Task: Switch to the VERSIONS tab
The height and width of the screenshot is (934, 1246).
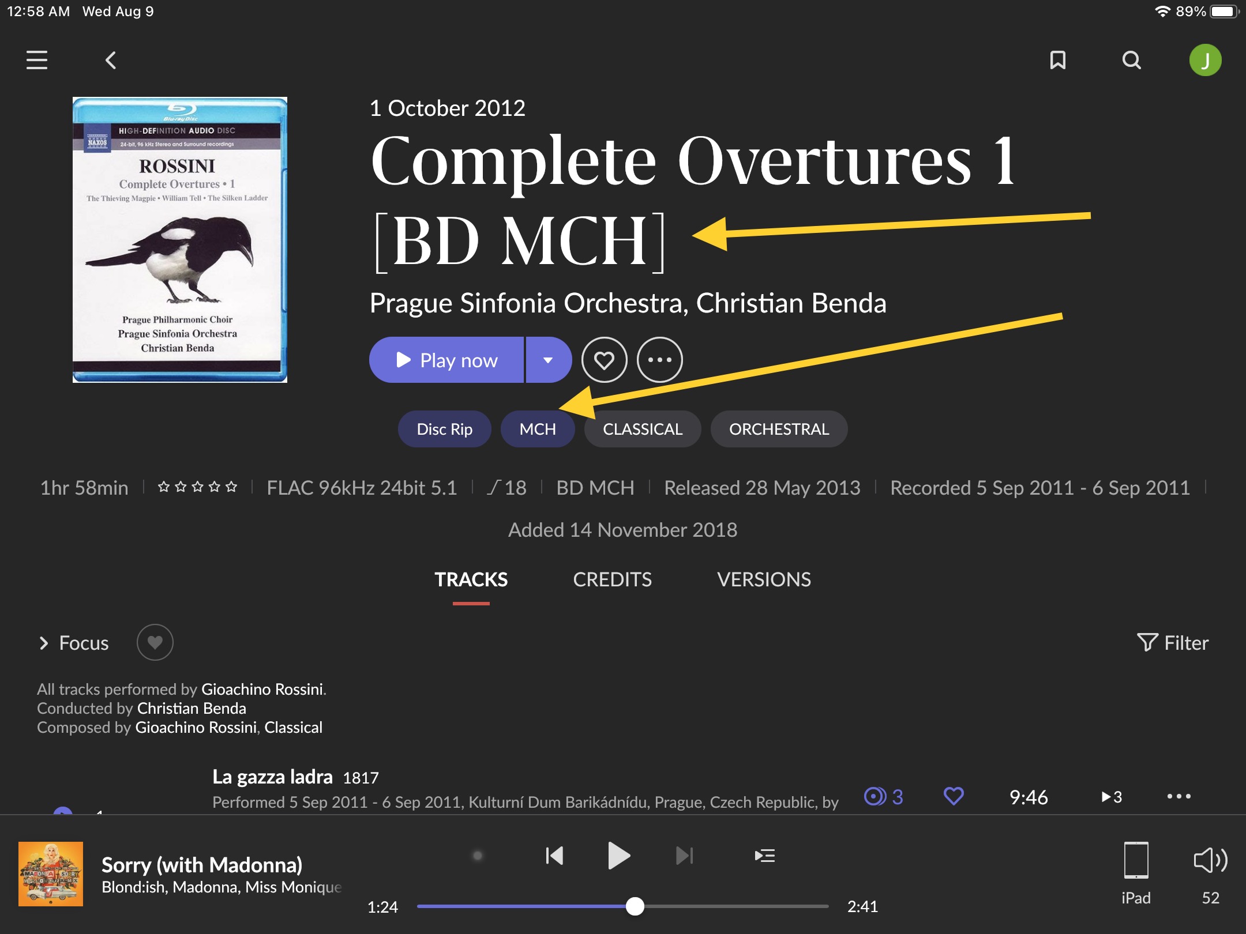Action: pos(764,579)
